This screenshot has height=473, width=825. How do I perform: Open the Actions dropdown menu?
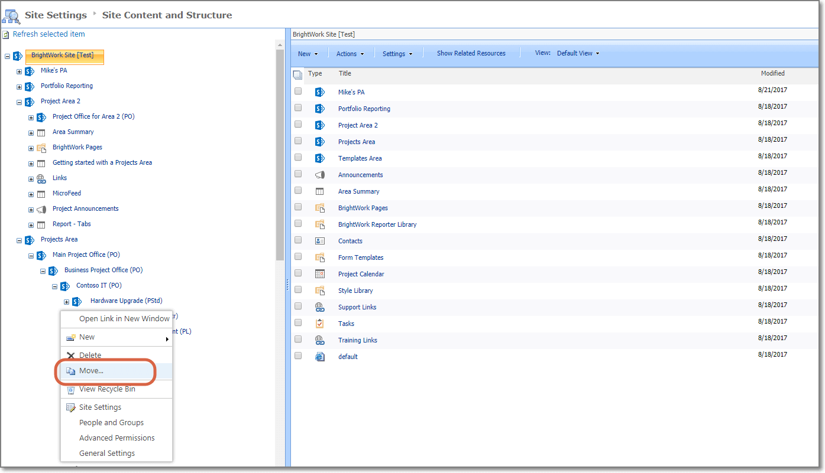tap(350, 54)
